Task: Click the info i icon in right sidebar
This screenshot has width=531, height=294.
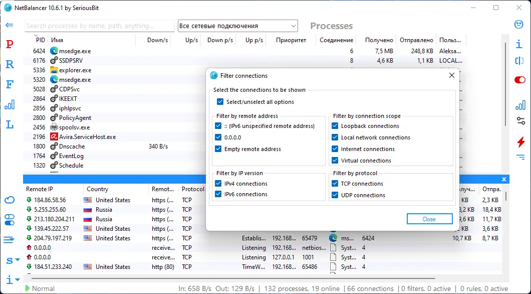Action: click(518, 44)
